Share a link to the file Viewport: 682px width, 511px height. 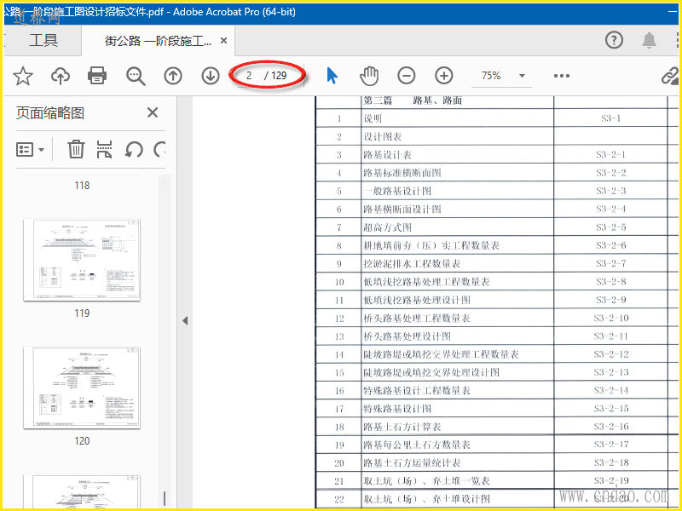click(671, 76)
